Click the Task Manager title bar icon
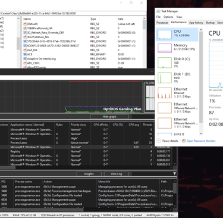The image size is (223, 218). (x=158, y=11)
